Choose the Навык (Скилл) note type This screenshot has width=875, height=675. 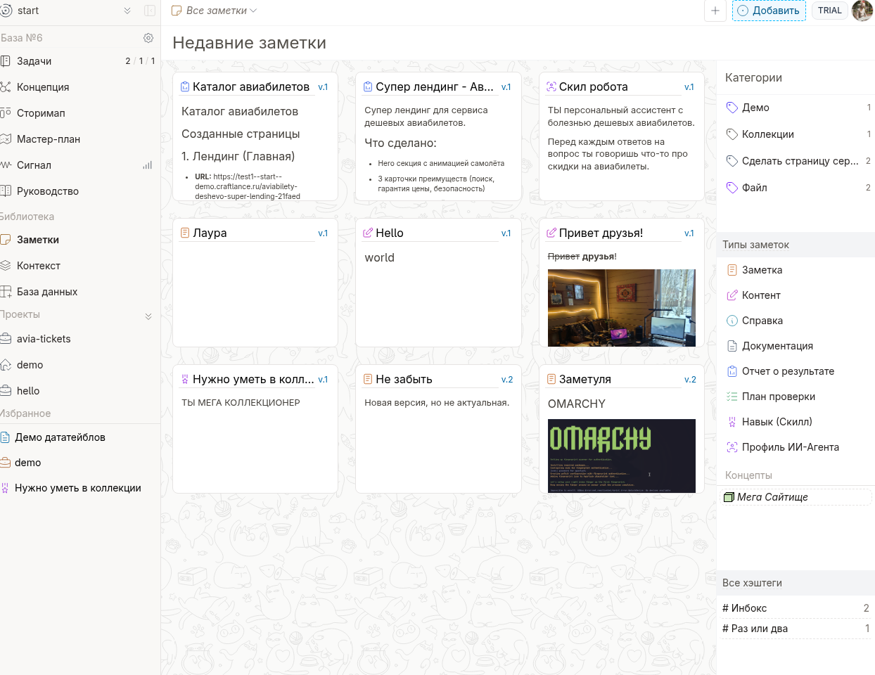777,422
